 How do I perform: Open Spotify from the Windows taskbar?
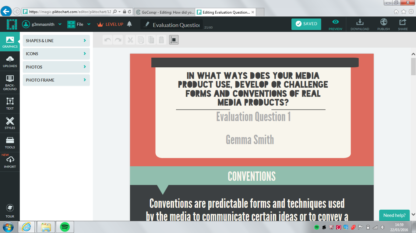point(65,227)
